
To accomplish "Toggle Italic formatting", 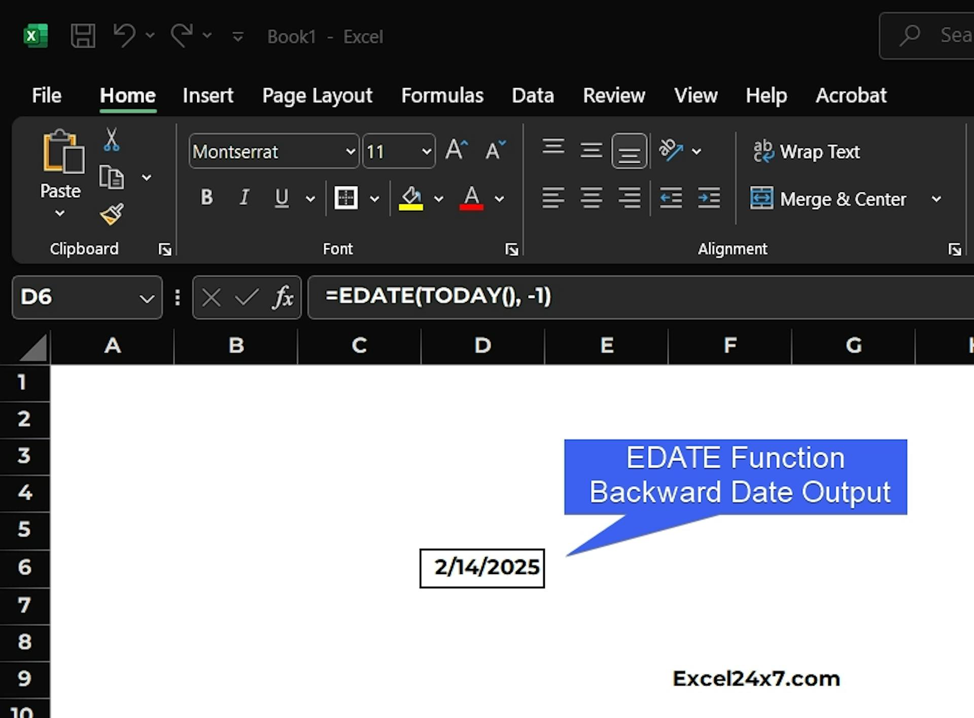I will click(x=245, y=198).
